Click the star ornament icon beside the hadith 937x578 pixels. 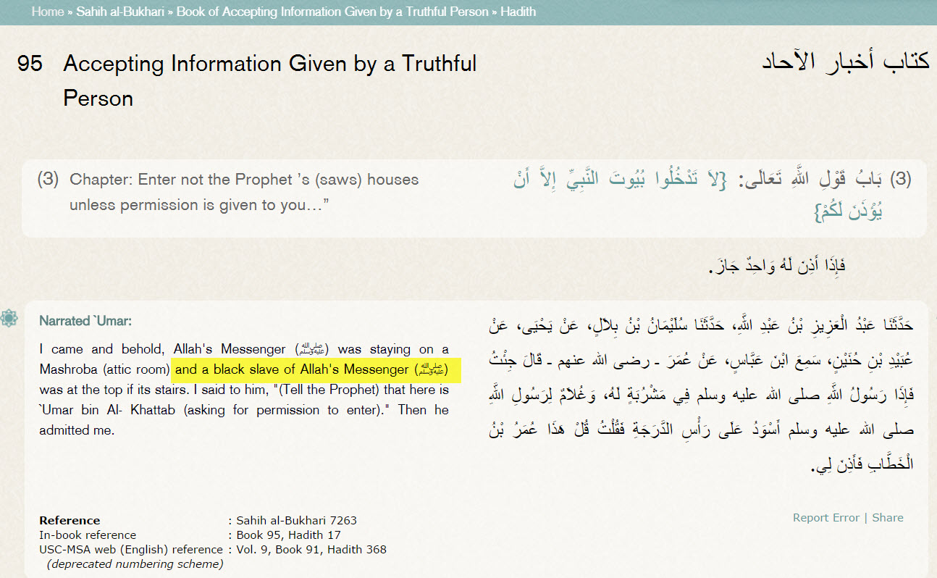pos(9,317)
